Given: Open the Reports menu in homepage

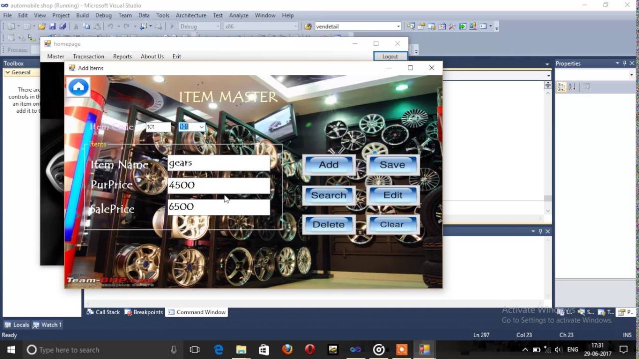Looking at the screenshot, I should coord(122,56).
